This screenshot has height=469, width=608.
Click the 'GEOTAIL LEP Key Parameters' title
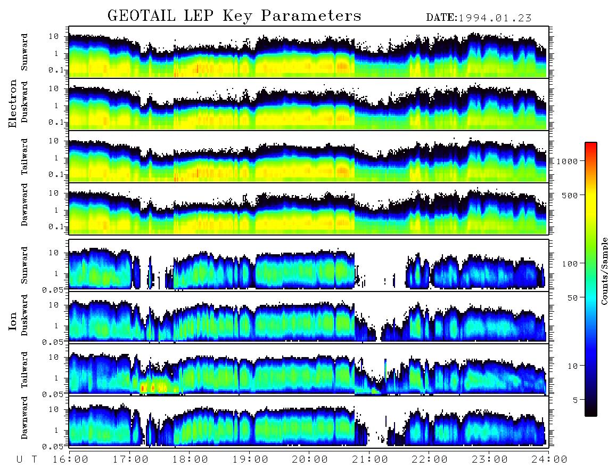point(234,16)
